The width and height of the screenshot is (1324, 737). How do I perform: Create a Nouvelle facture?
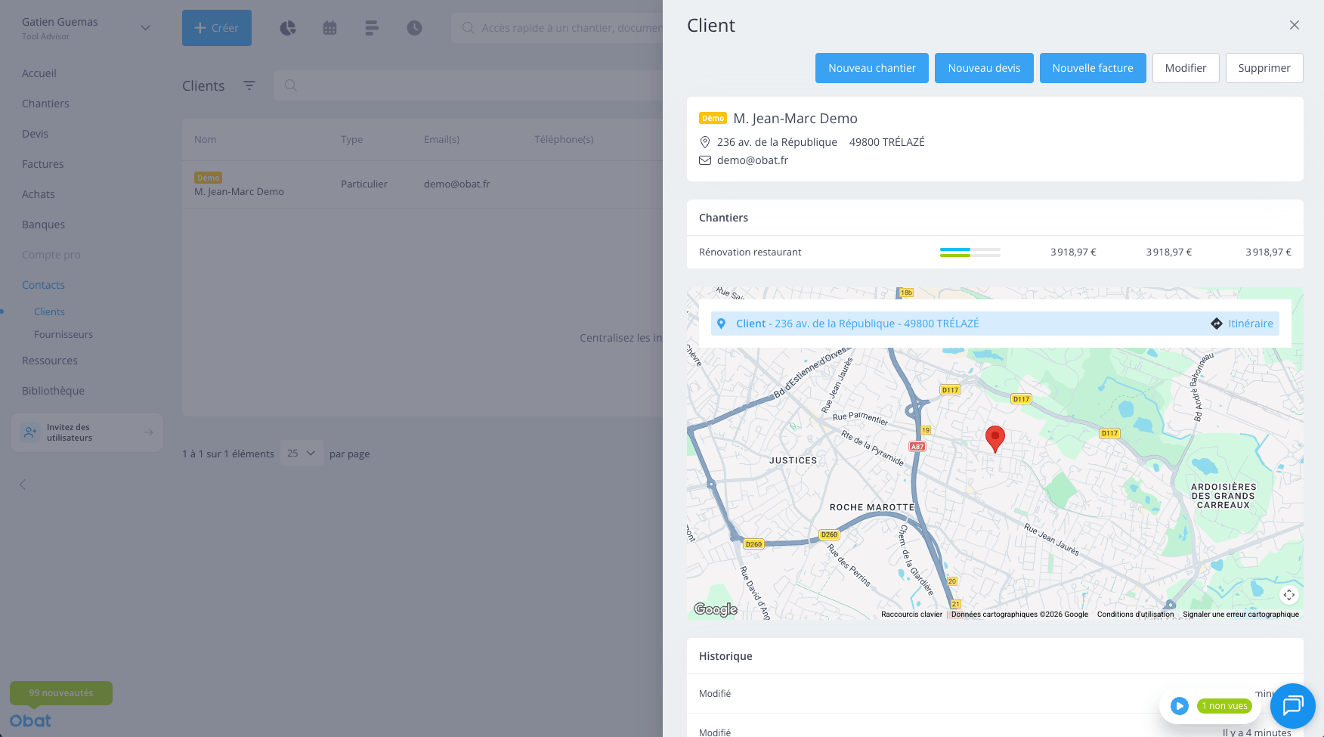(x=1093, y=68)
